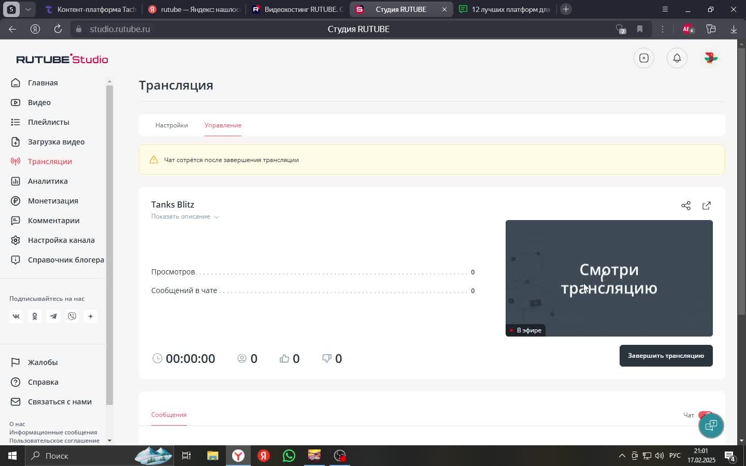Switch to the rutube — Яндекс browser tab
The image size is (746, 466).
194,9
